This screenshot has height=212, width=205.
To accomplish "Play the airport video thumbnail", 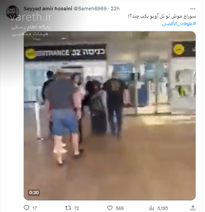I will (x=109, y=116).
